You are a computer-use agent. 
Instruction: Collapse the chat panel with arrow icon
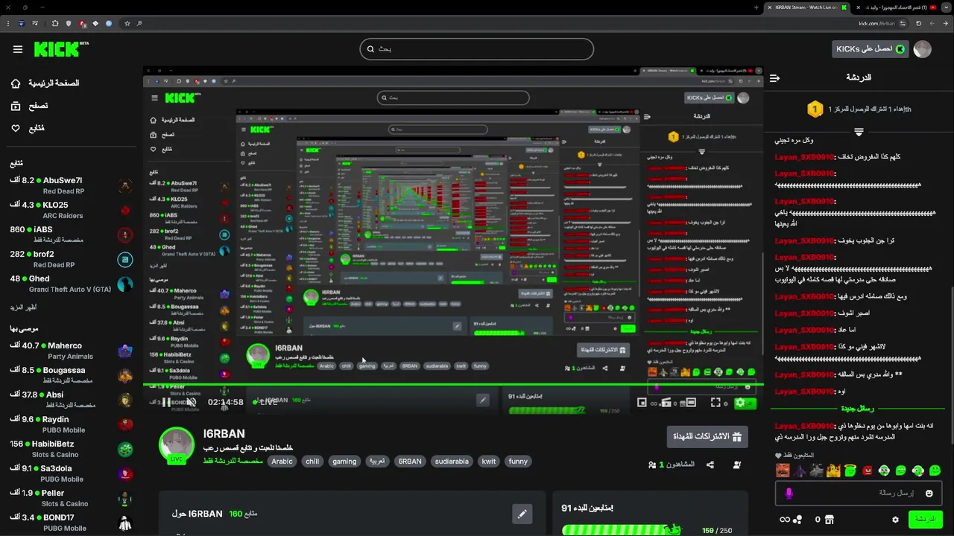point(774,77)
